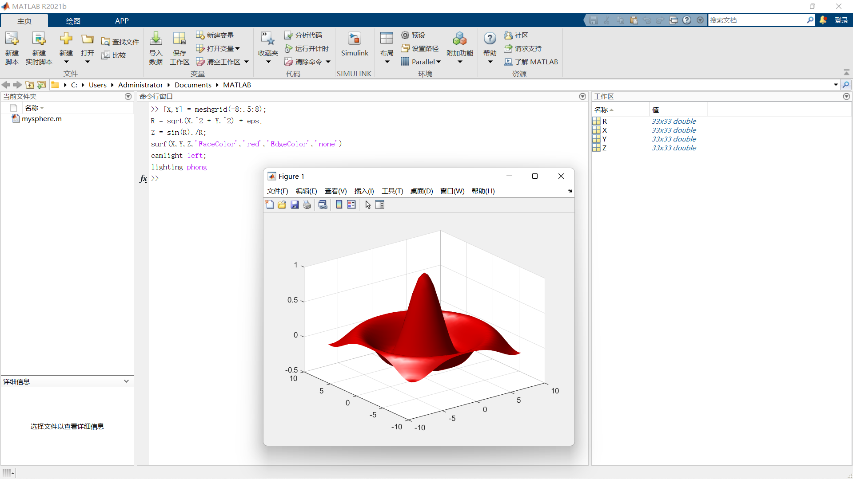Open a file with the 打开 folder icon
Image resolution: width=853 pixels, height=479 pixels.
coord(88,39)
